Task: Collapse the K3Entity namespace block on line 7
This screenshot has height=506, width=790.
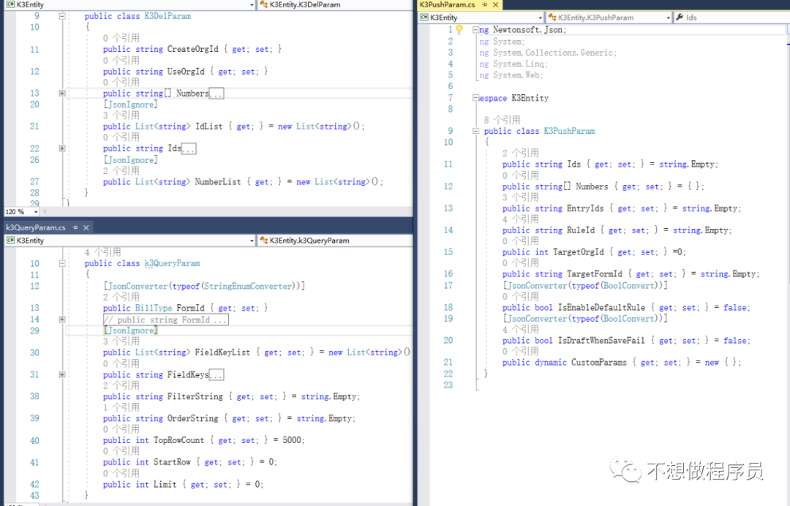Action: [475, 98]
